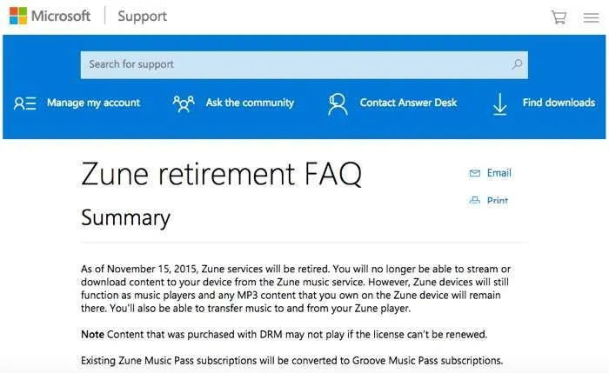The height and width of the screenshot is (373, 609).
Task: Click the Microsoft four-square logo
Action: tap(18, 16)
